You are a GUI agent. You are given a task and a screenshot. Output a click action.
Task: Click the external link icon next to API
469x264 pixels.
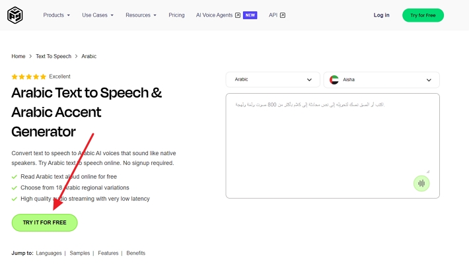(x=283, y=15)
